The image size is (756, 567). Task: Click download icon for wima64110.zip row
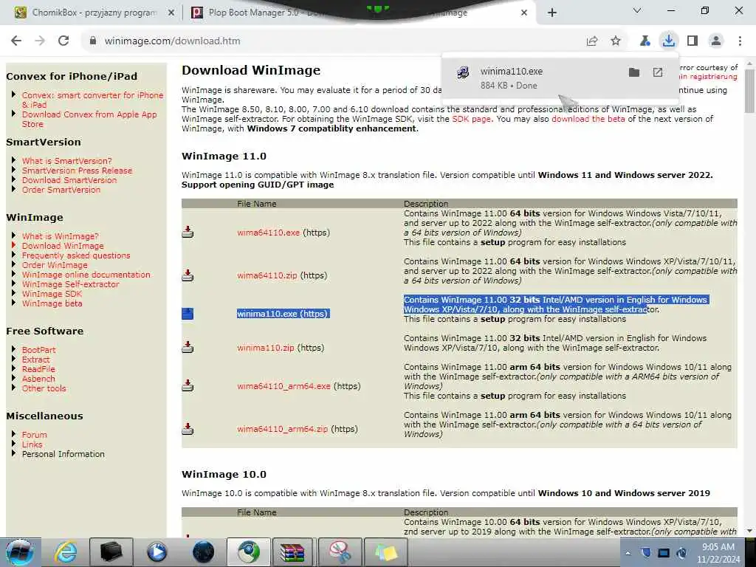(x=188, y=275)
